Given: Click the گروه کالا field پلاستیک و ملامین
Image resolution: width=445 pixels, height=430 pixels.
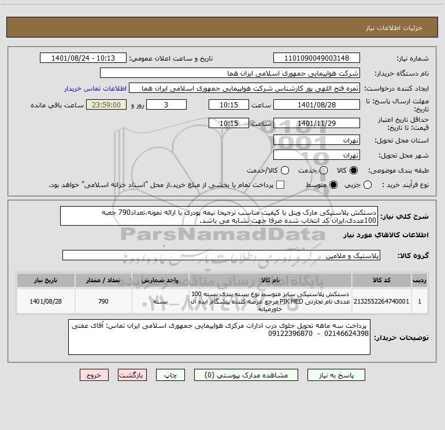Looking at the screenshot, I should tap(221, 255).
